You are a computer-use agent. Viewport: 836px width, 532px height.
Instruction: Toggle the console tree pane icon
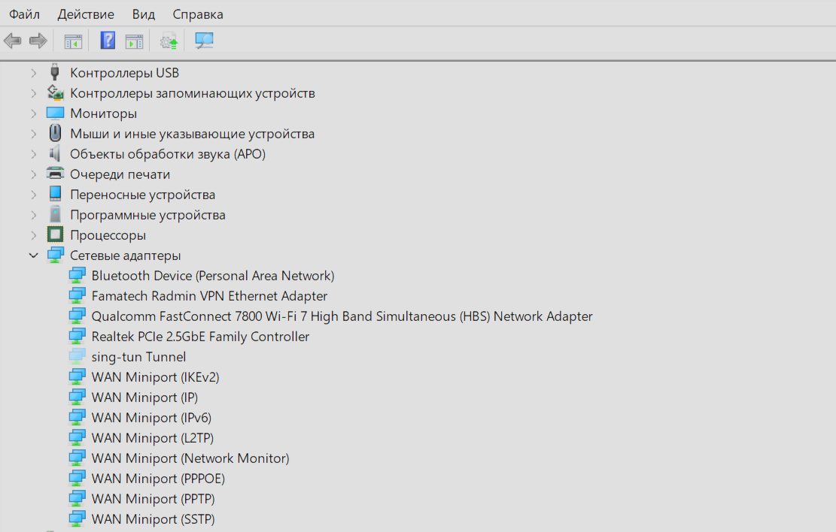point(73,41)
